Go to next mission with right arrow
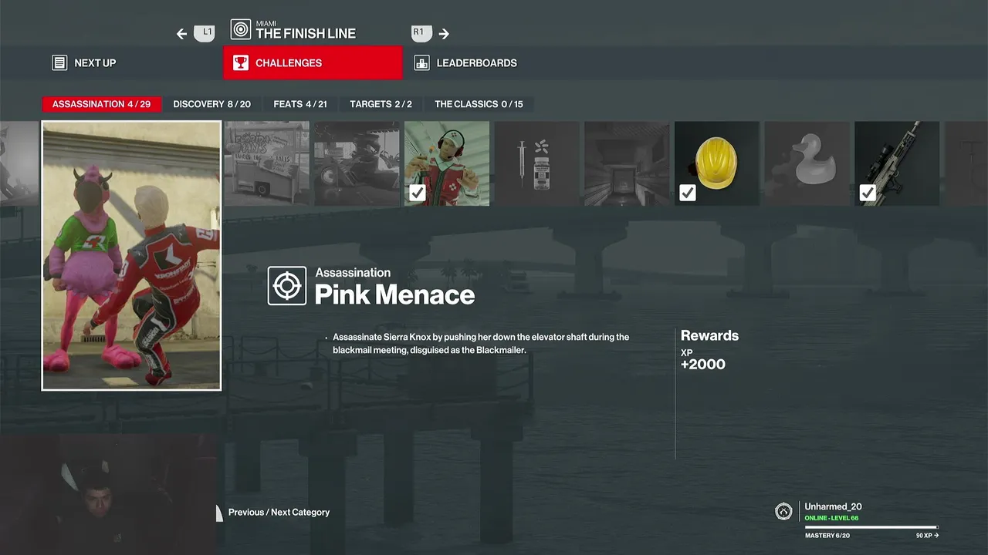The width and height of the screenshot is (988, 555). (444, 34)
